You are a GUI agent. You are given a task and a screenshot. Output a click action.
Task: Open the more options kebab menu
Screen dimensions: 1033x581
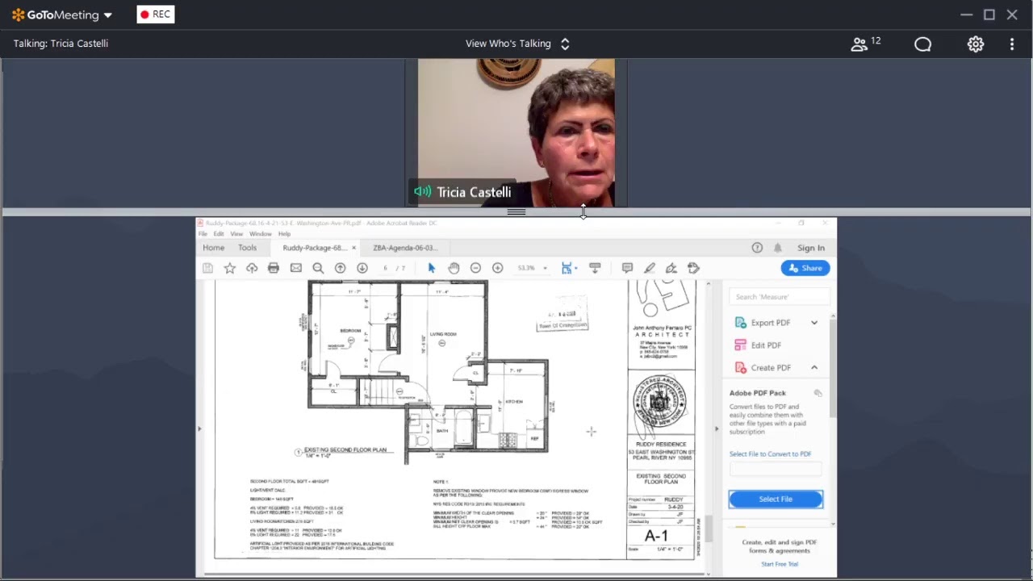[1012, 44]
